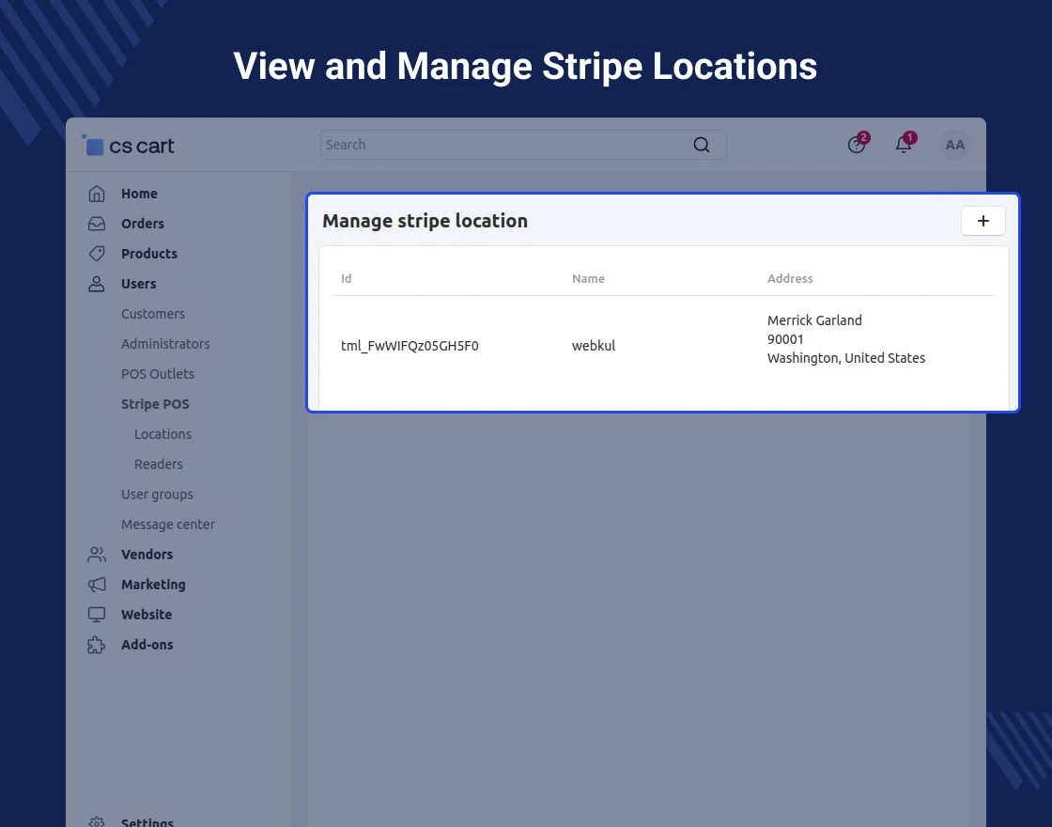Click inside the Search input field

click(503, 145)
